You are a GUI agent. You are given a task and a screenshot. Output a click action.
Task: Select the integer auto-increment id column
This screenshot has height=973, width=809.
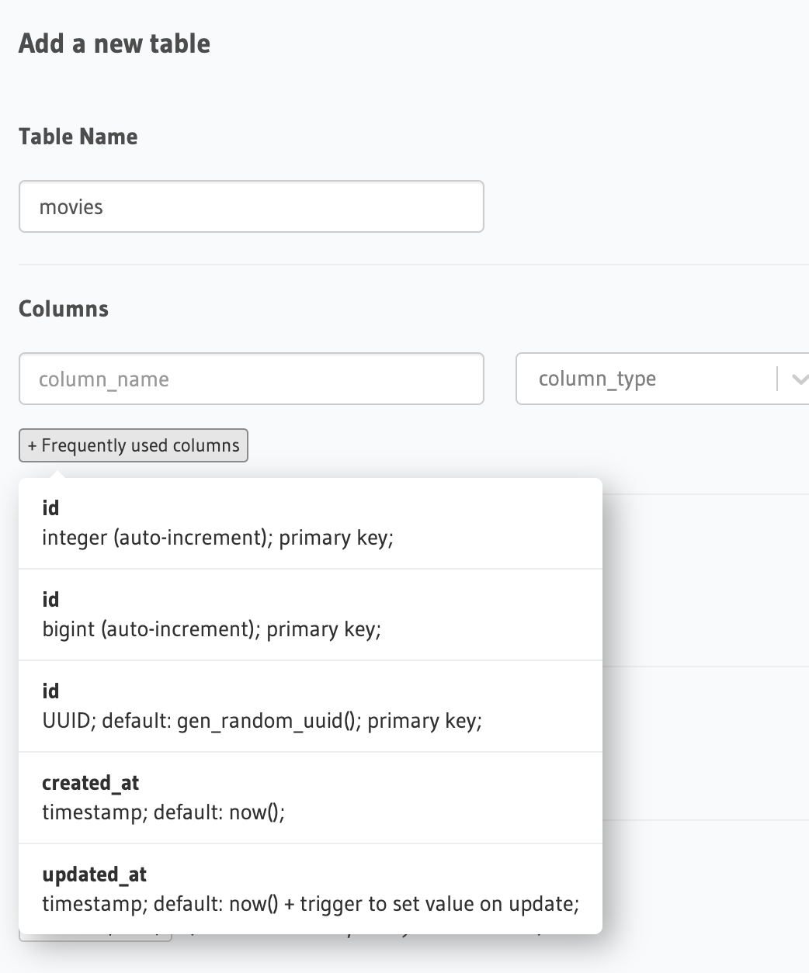tap(310, 524)
